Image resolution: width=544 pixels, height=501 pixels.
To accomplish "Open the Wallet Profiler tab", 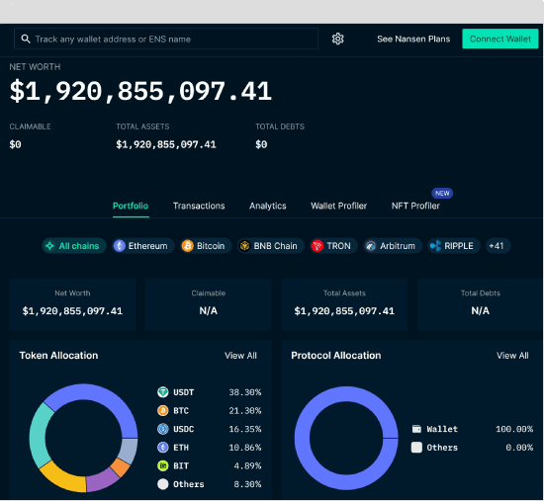I will click(338, 206).
